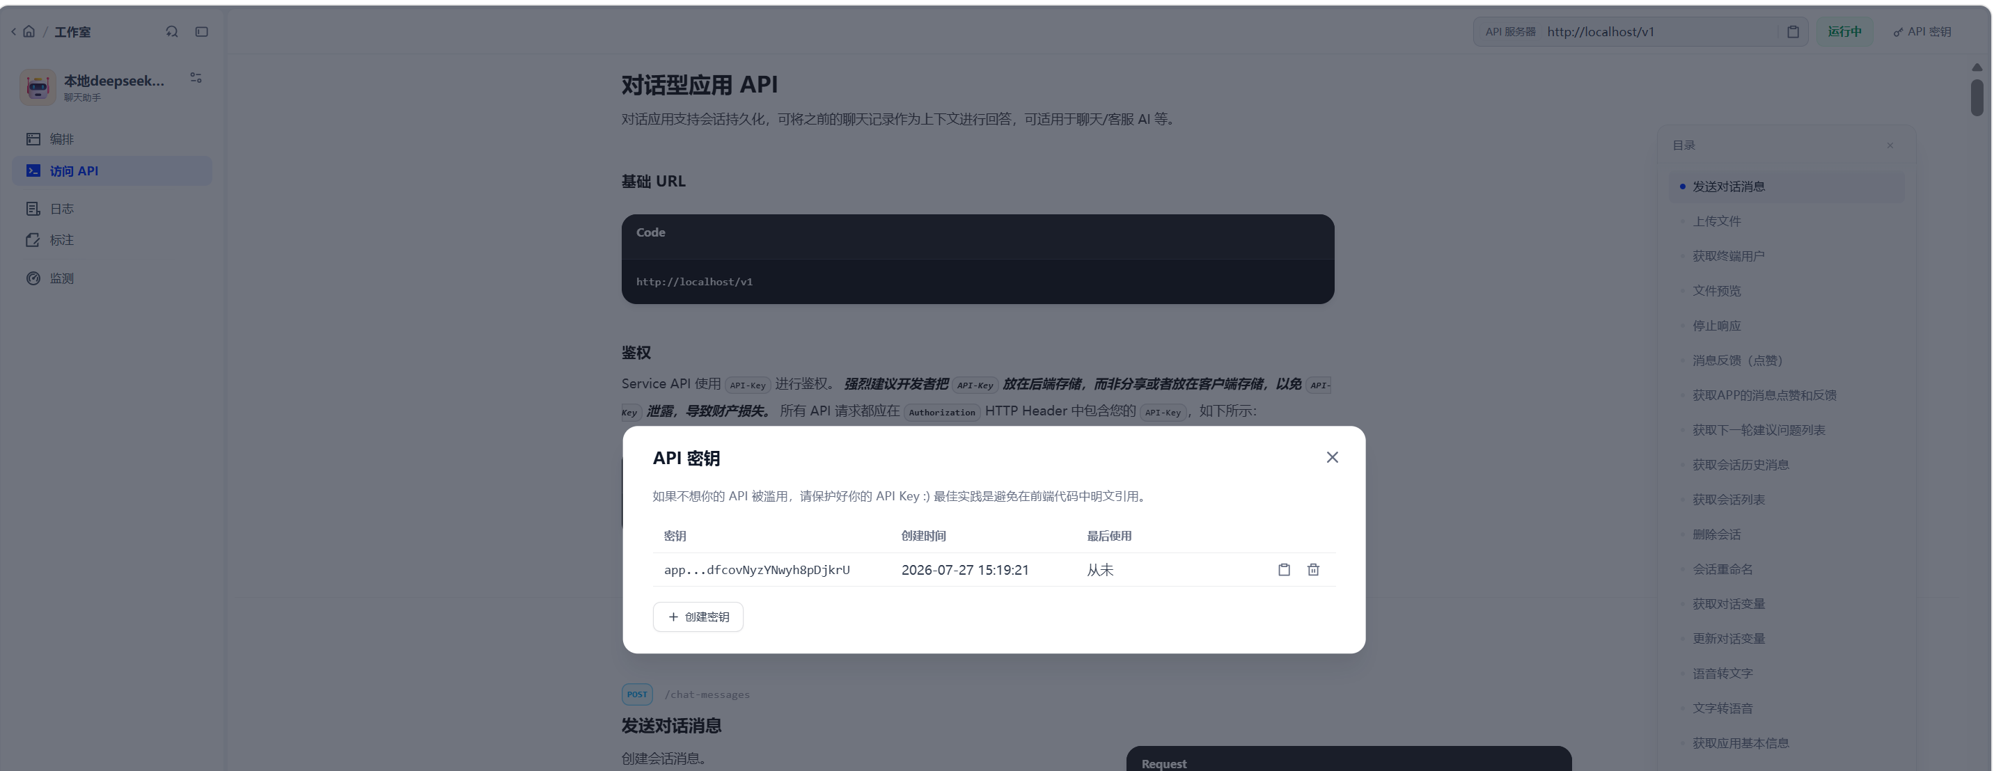1994x771 pixels.
Task: Open the 标注 sidebar item
Action: coord(112,241)
